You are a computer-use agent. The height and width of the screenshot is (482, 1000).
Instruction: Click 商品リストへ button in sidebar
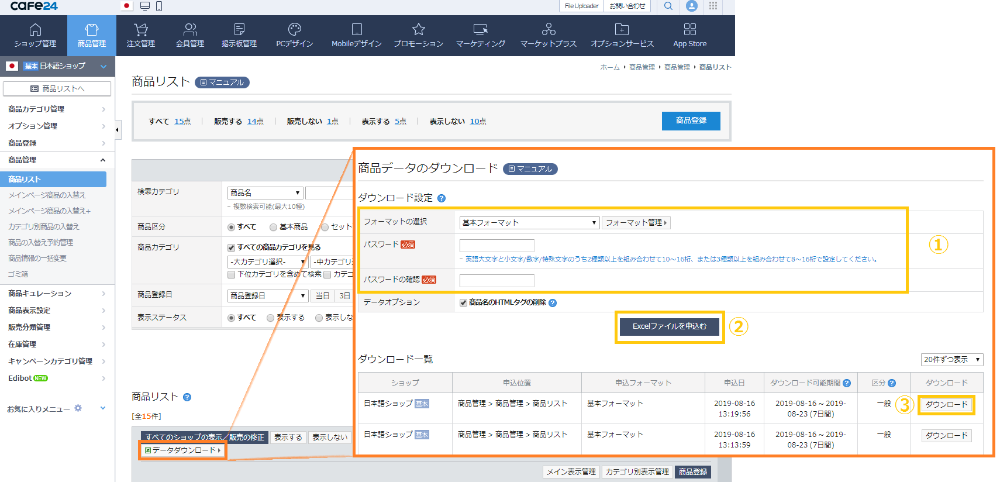coord(57,89)
